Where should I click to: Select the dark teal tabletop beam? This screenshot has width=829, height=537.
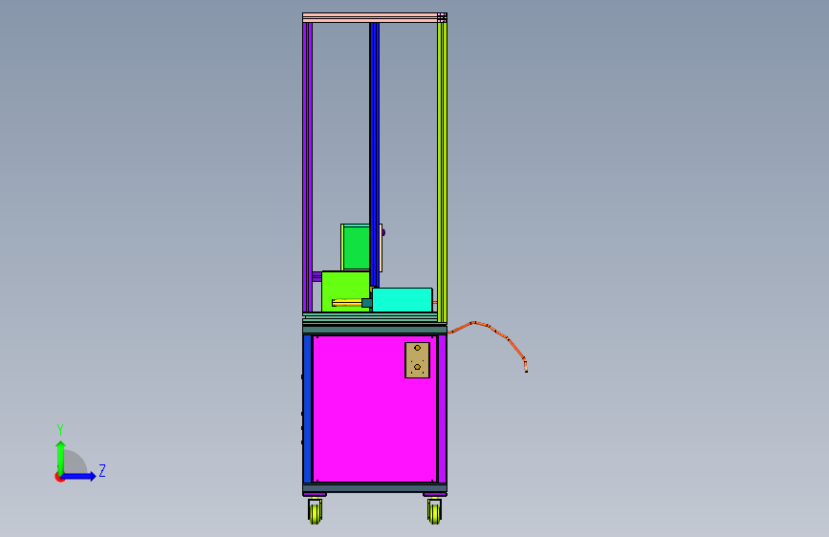click(374, 330)
